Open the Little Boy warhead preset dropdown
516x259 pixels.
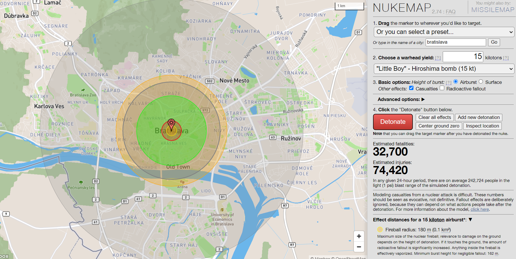pyautogui.click(x=444, y=69)
